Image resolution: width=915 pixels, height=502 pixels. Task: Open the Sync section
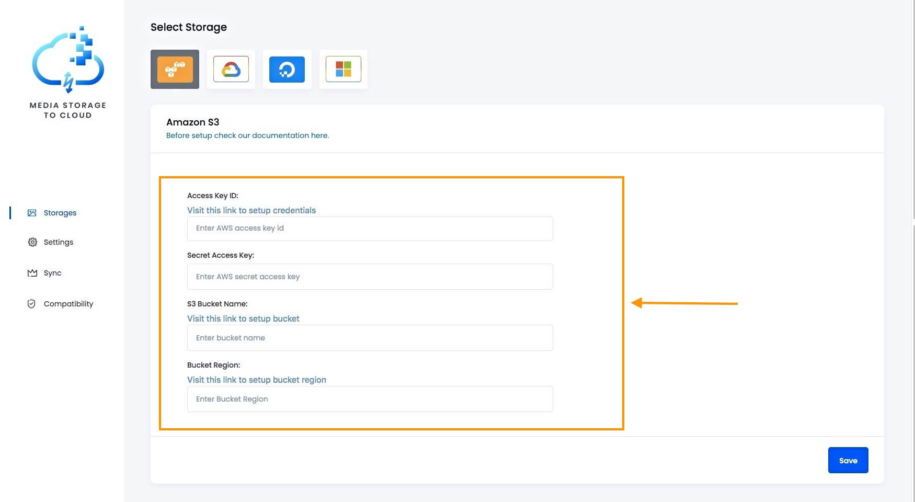tap(52, 272)
